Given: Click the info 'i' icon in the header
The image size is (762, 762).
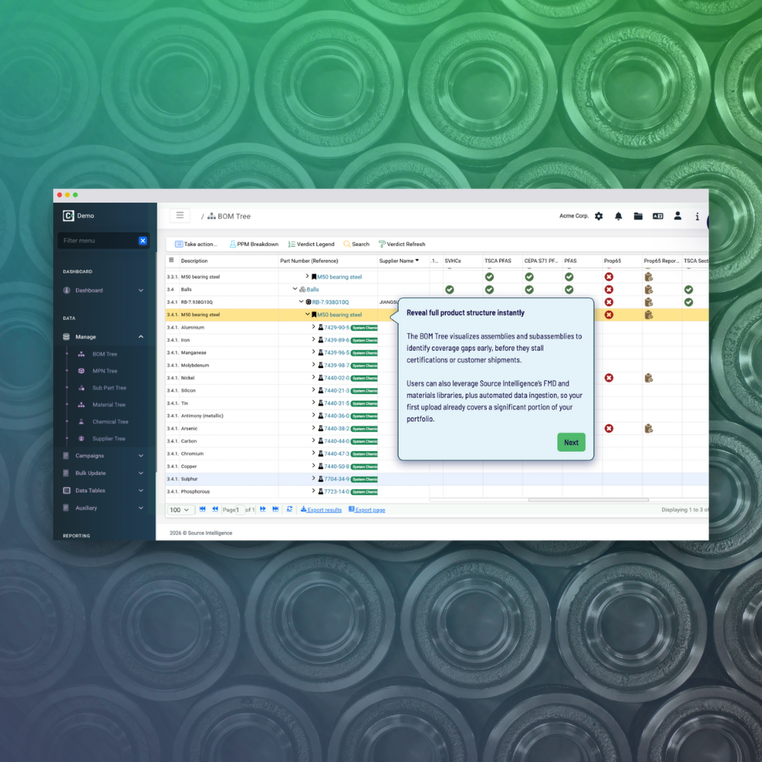Looking at the screenshot, I should pyautogui.click(x=697, y=216).
